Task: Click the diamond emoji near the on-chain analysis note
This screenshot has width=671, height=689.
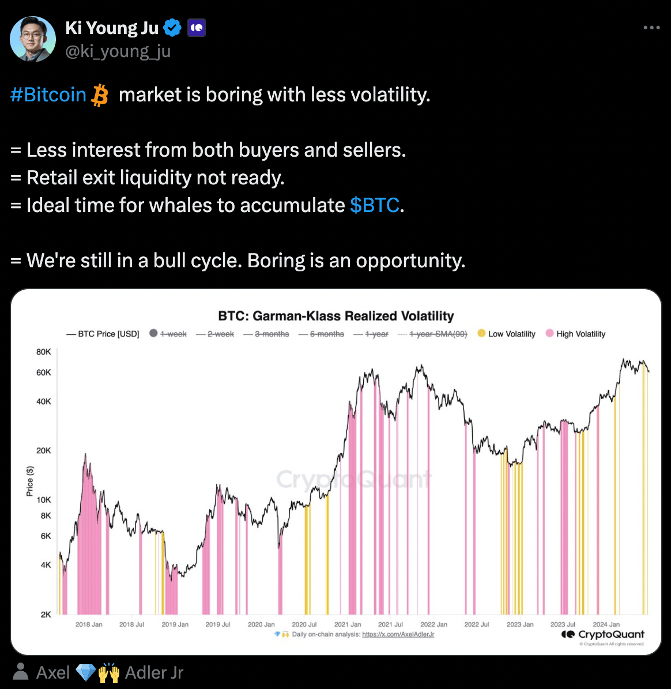Action: (x=277, y=634)
